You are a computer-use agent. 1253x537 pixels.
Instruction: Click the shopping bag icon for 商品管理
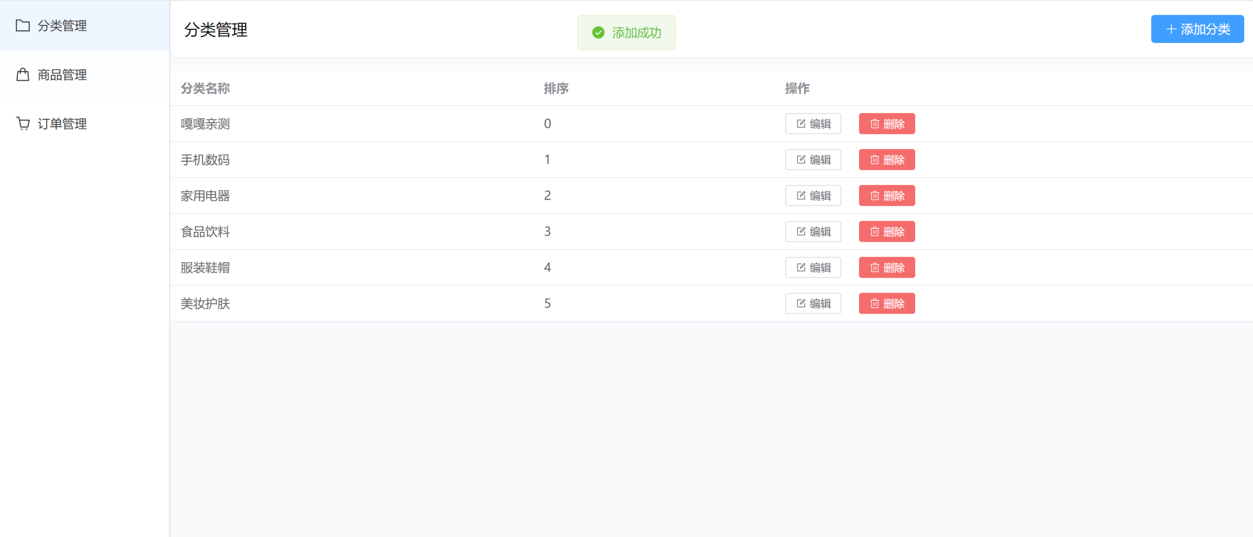coord(23,75)
